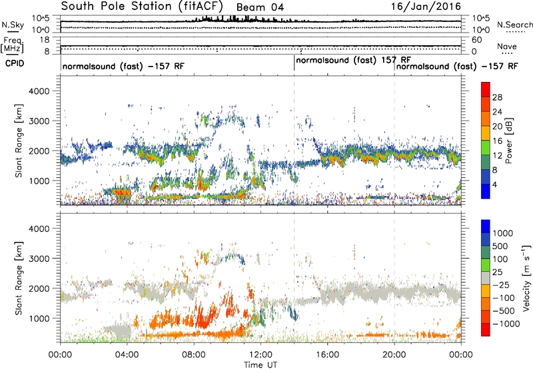Click the '12:00' time axis tick label

tap(261, 355)
